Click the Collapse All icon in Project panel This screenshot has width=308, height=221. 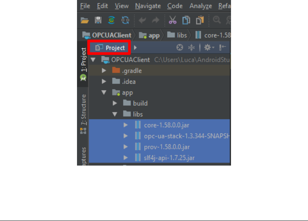pyautogui.click(x=191, y=48)
